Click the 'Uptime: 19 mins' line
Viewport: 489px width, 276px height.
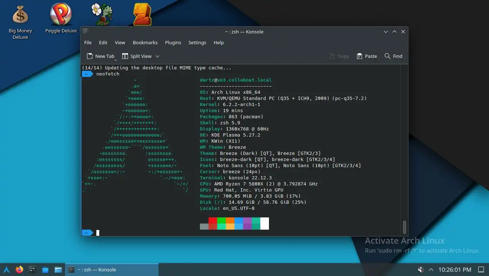[x=221, y=110]
